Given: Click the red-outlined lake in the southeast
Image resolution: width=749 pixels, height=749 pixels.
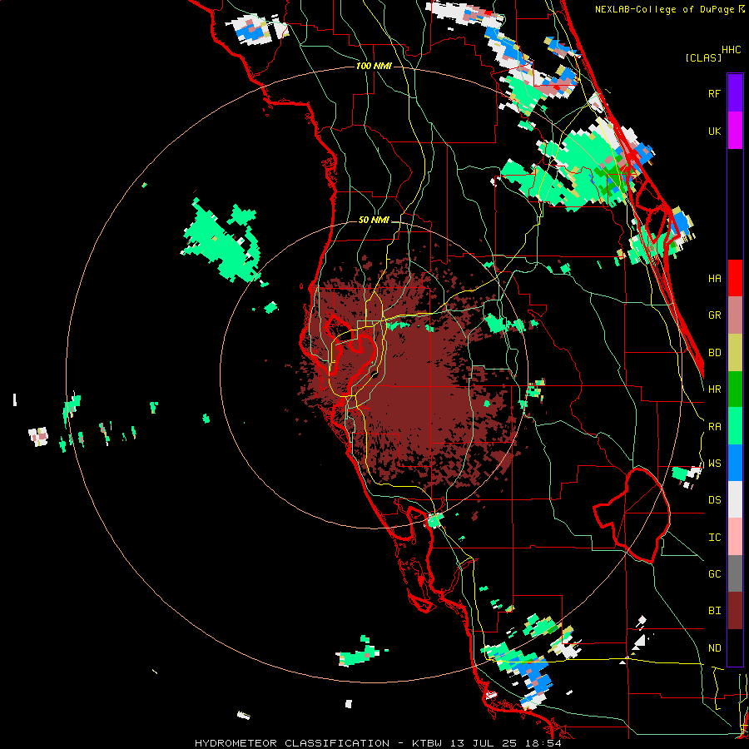Looking at the screenshot, I should coord(632,515).
